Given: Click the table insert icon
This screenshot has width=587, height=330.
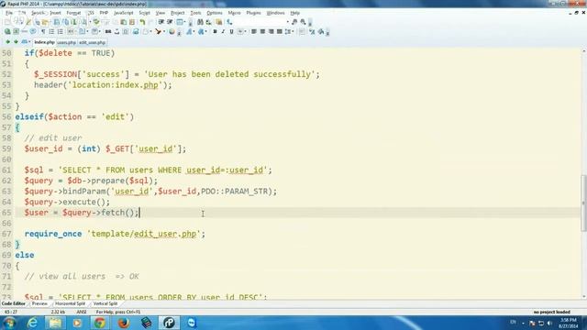Looking at the screenshot, I should coord(180,22).
